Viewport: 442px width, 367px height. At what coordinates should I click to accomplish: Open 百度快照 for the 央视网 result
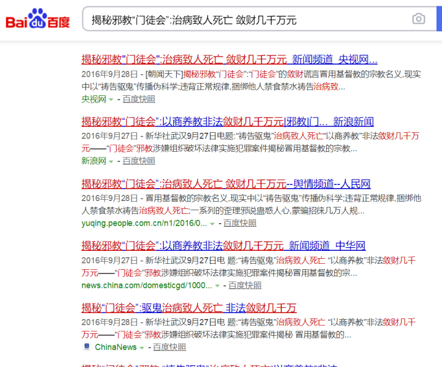tap(139, 99)
